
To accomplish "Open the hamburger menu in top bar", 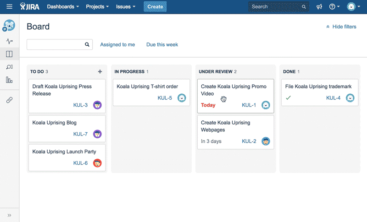I will pyautogui.click(x=9, y=7).
